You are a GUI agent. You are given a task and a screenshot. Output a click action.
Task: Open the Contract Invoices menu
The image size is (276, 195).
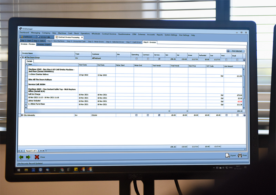click(109, 34)
